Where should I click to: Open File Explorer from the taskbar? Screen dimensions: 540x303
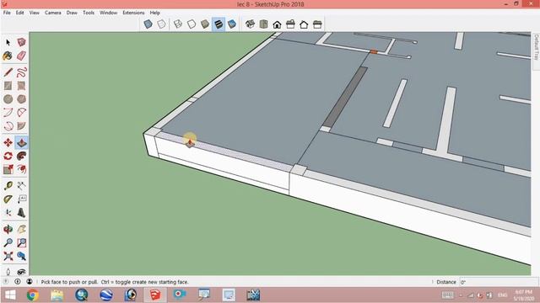coord(57,295)
